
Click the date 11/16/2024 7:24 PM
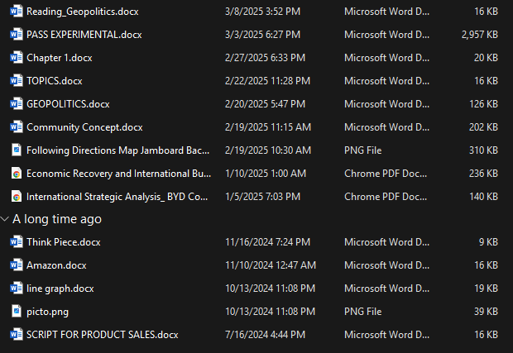pyautogui.click(x=267, y=242)
